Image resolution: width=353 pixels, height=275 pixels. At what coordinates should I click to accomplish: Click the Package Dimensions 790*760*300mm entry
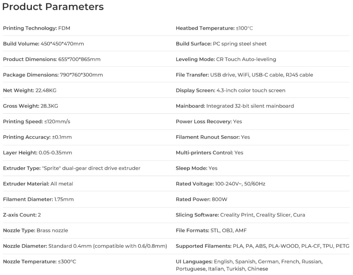[x=53, y=75]
